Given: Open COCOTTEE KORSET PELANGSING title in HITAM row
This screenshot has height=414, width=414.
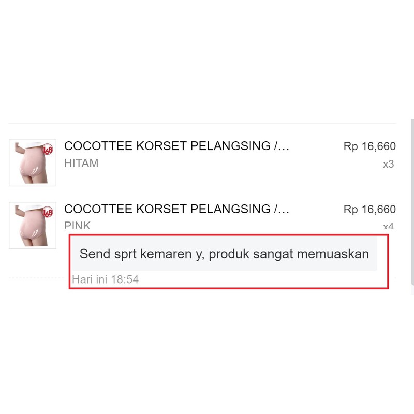Looking at the screenshot, I should click(x=176, y=146).
